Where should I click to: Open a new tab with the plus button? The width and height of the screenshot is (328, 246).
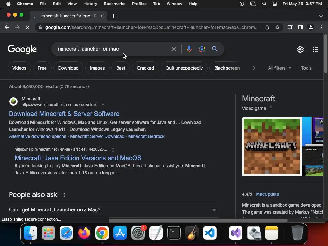tap(114, 16)
